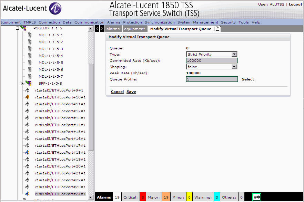Click the module icon beside MDL-1-1-5-4
Image resolution: width=304 pixels, height=202 pixels.
(30, 56)
